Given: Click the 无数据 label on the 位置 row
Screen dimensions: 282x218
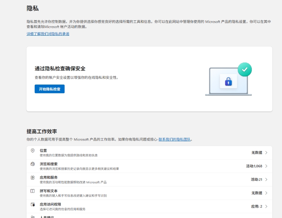Looking at the screenshot, I should coord(257,152).
